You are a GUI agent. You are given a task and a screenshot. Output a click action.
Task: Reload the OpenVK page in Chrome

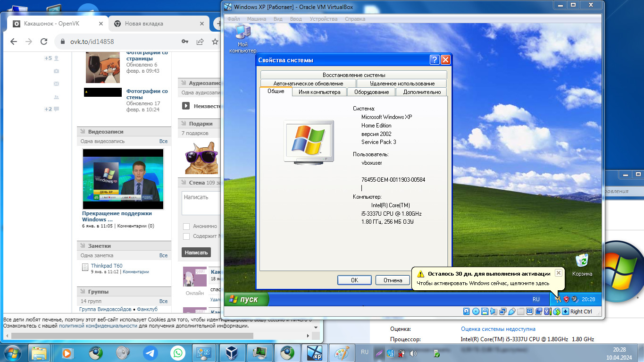44,42
